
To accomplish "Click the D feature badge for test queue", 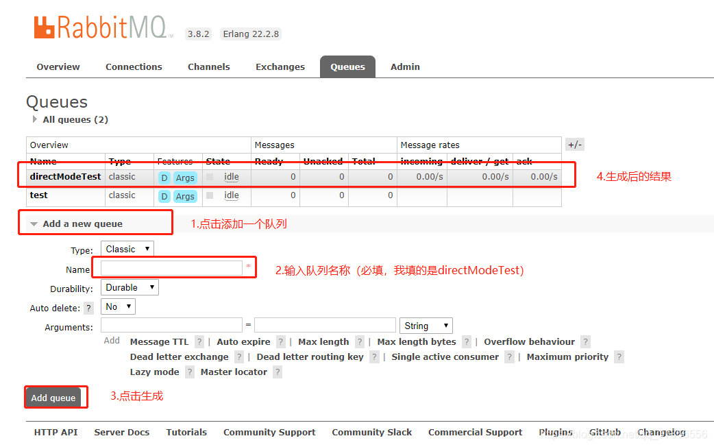I will pos(164,196).
